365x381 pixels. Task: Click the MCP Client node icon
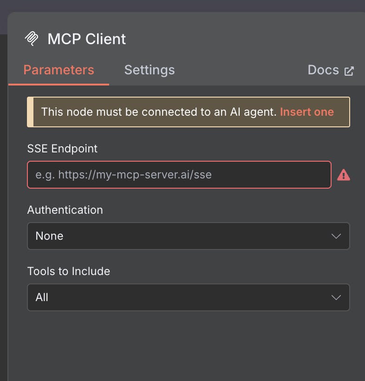click(x=32, y=39)
